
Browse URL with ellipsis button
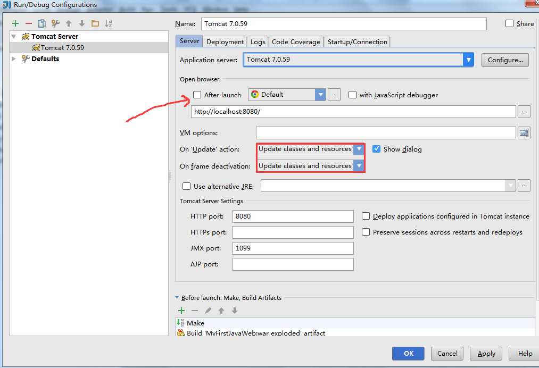click(x=524, y=112)
